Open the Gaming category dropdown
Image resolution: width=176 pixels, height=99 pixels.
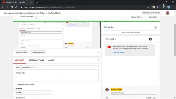pos(33,92)
